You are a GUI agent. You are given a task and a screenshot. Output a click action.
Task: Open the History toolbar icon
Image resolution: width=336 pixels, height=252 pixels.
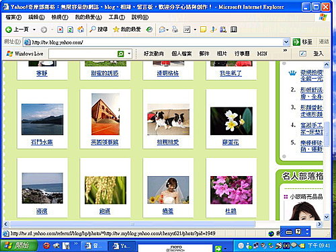click(x=149, y=30)
